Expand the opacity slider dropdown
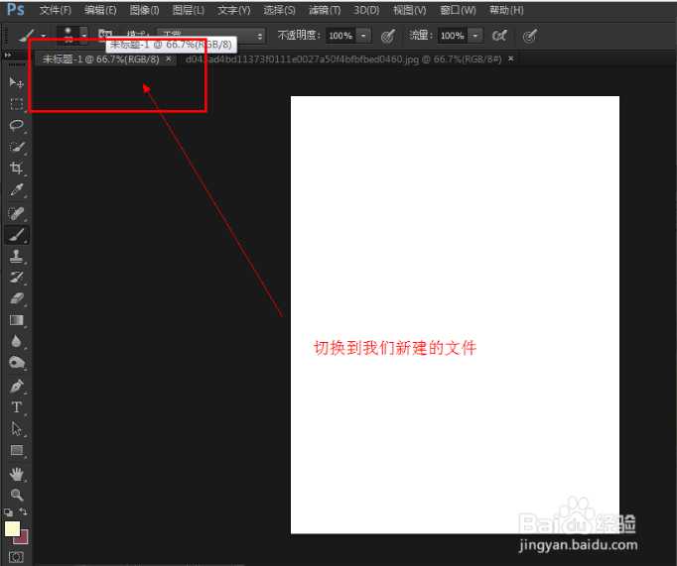677x566 pixels. [x=363, y=36]
